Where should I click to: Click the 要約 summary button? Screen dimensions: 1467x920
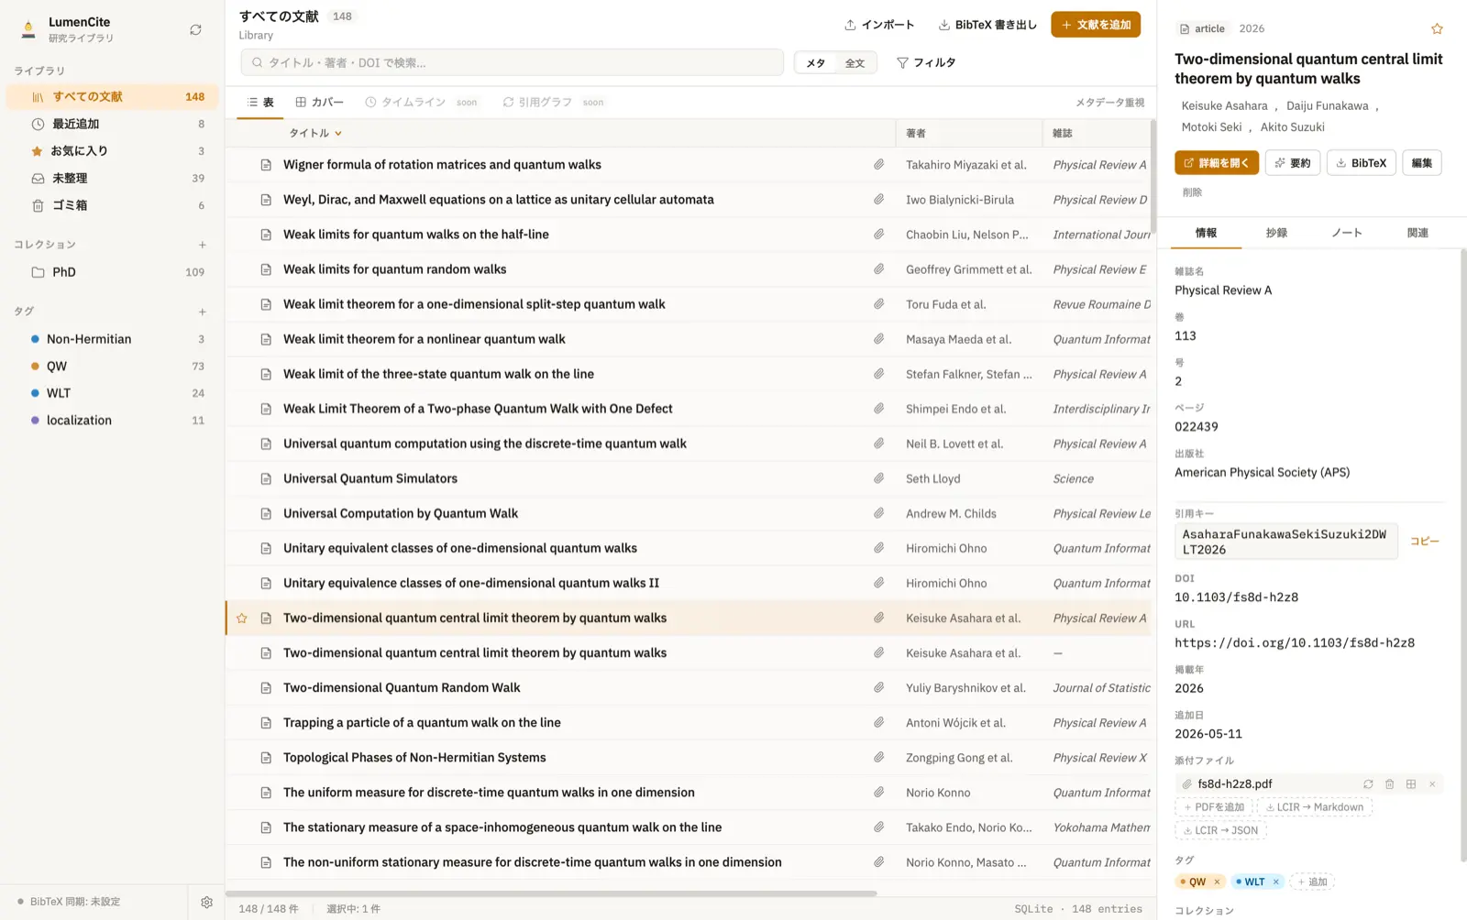[1293, 163]
